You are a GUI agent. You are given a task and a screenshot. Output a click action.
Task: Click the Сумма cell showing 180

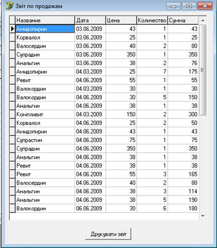point(183,208)
